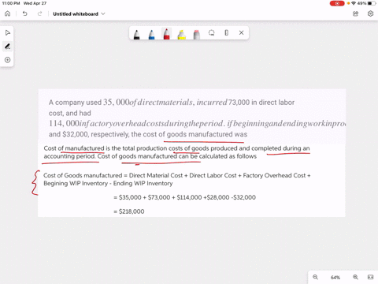This screenshot has height=284, width=378.
Task: Click the 'and $32,000, respectively' question line
Action: tap(148, 134)
